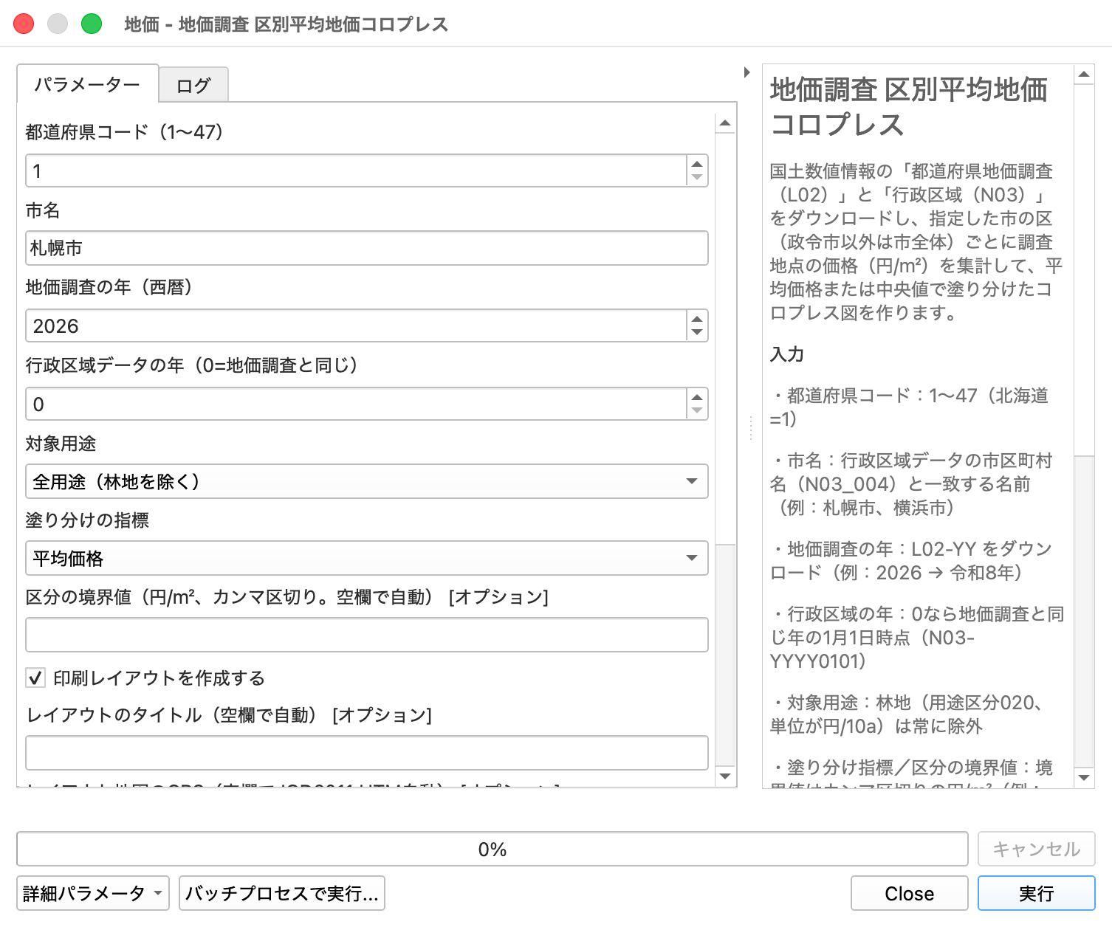This screenshot has width=1112, height=927.
Task: Decrease the 行政区域データの年 value down arrow
Action: point(696,411)
